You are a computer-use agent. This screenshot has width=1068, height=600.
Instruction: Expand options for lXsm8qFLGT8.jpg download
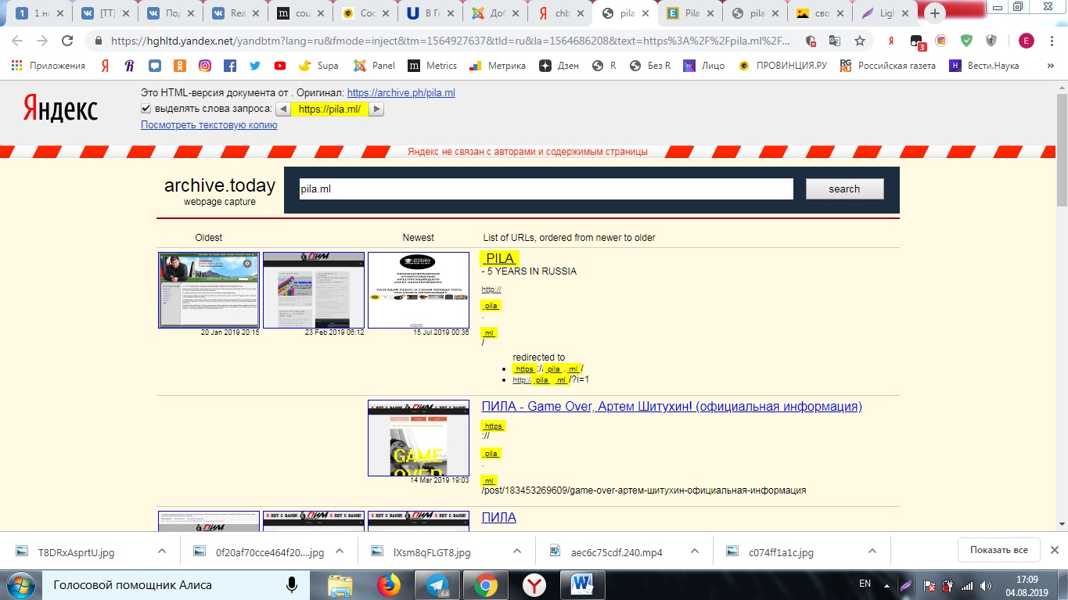tap(517, 551)
